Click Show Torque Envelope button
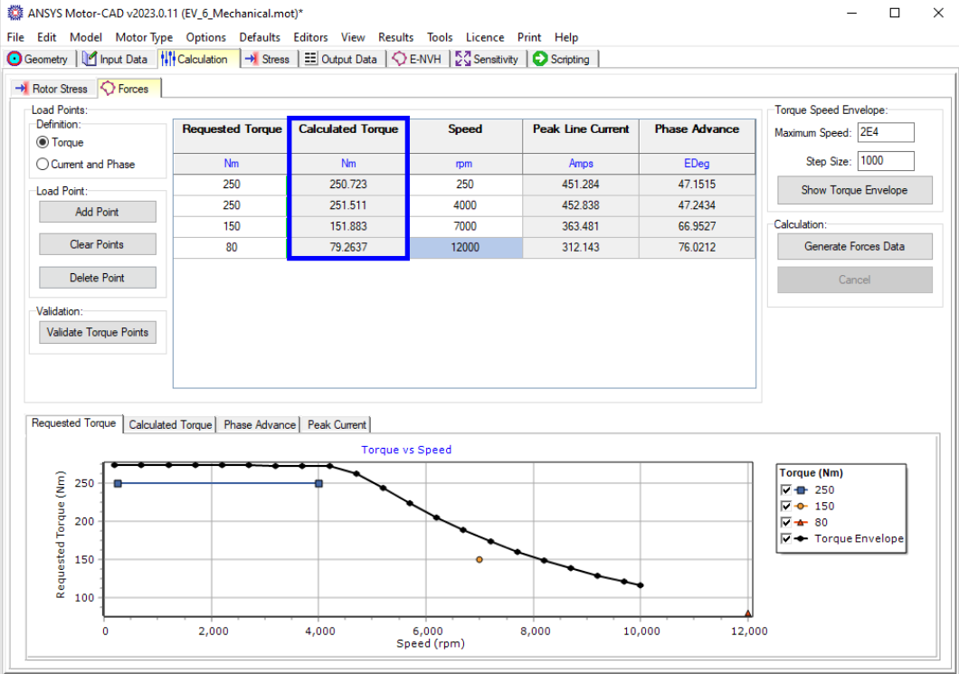The width and height of the screenshot is (959, 674). (x=854, y=190)
